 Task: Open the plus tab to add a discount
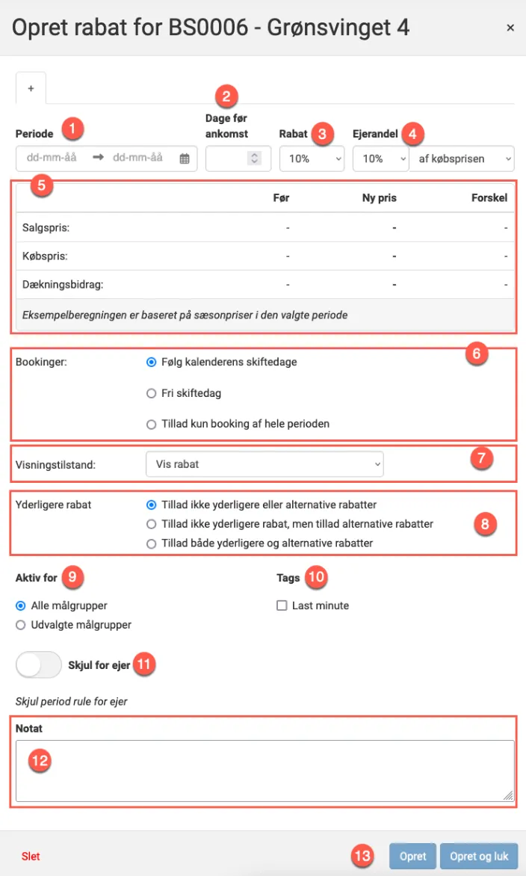31,87
